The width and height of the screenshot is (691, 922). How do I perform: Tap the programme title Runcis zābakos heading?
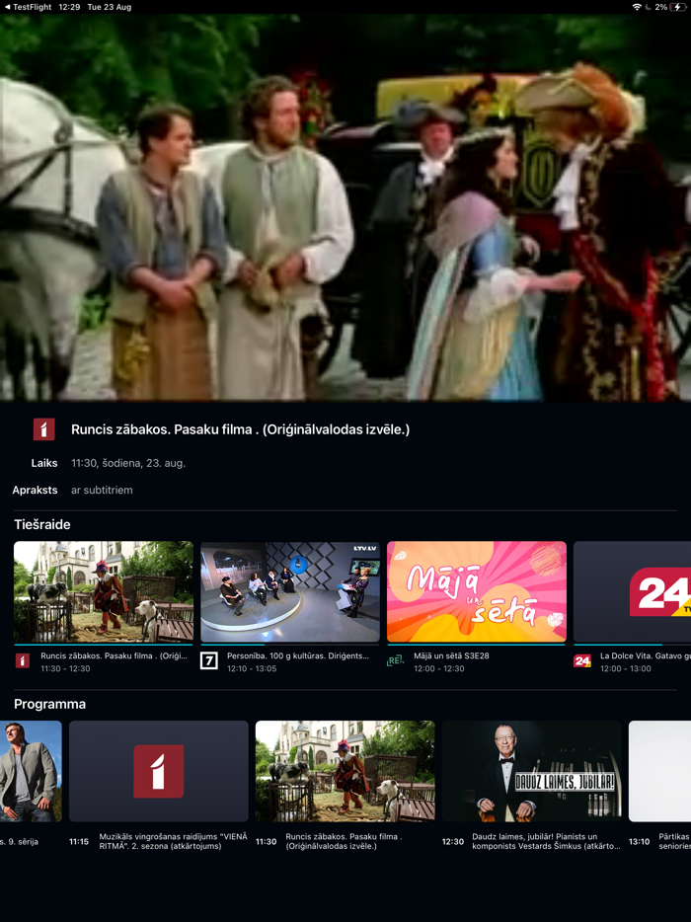coord(241,429)
